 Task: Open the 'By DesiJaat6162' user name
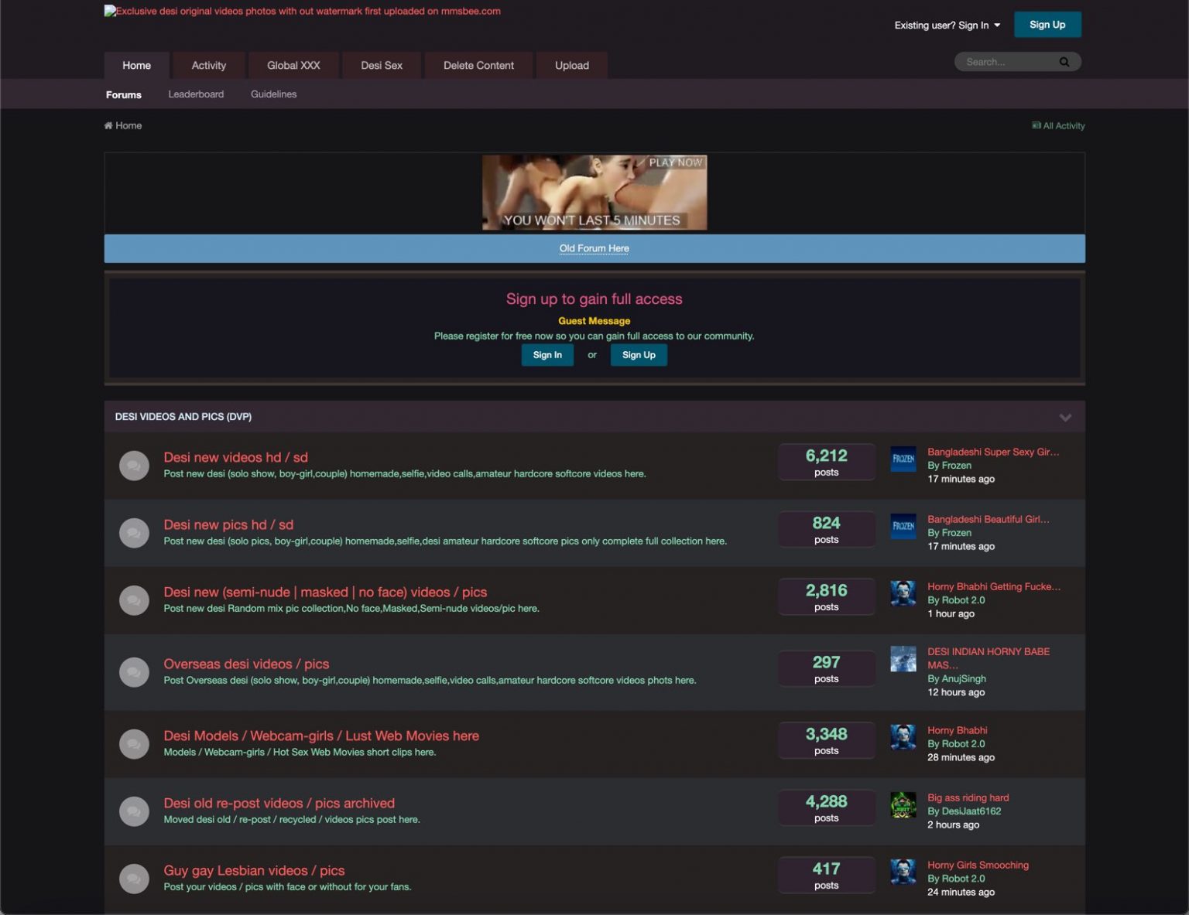965,811
